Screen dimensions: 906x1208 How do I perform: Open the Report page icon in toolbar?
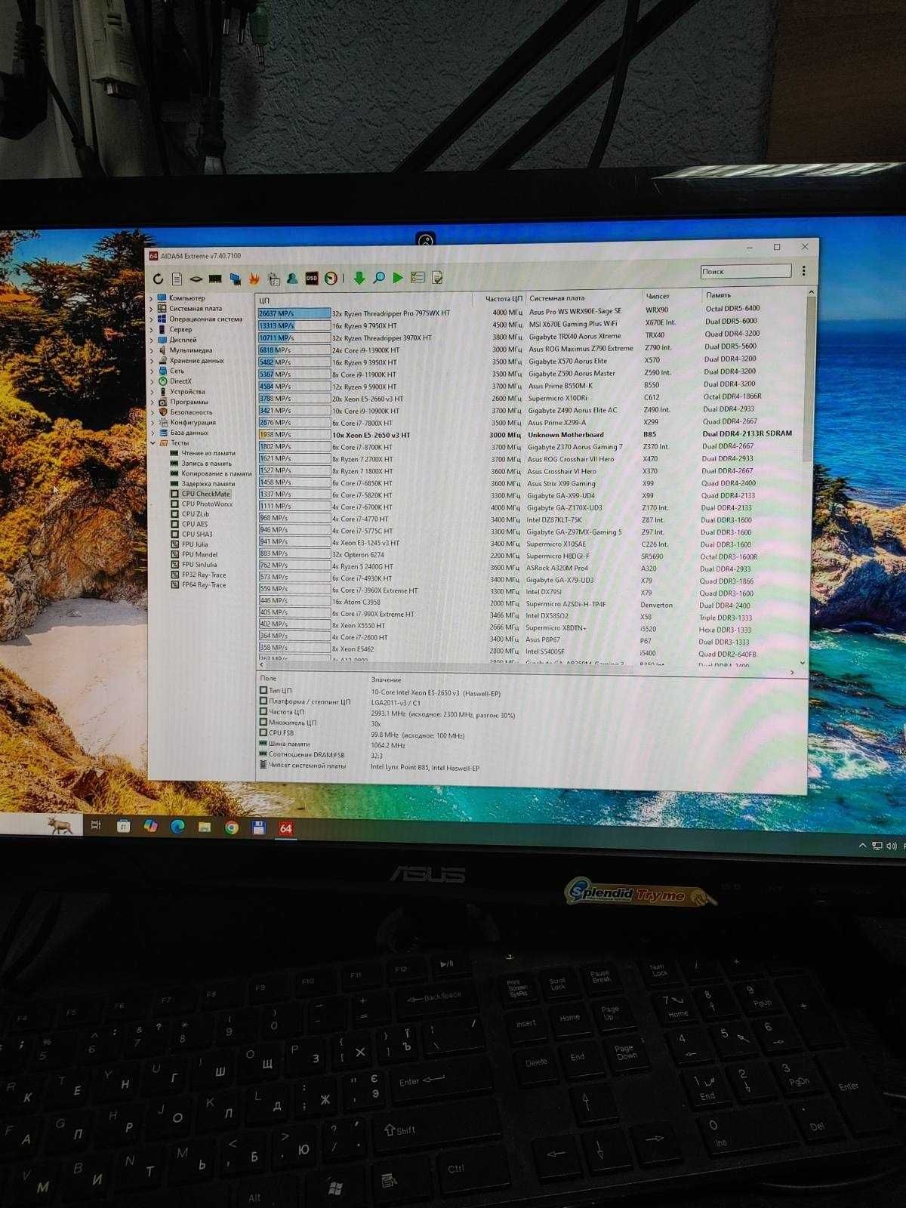coord(177,279)
